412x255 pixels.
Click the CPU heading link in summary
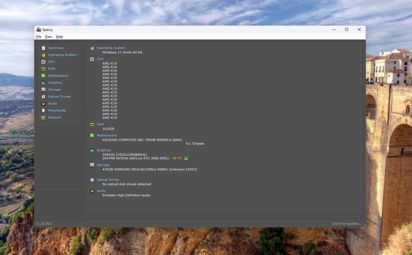click(100, 59)
